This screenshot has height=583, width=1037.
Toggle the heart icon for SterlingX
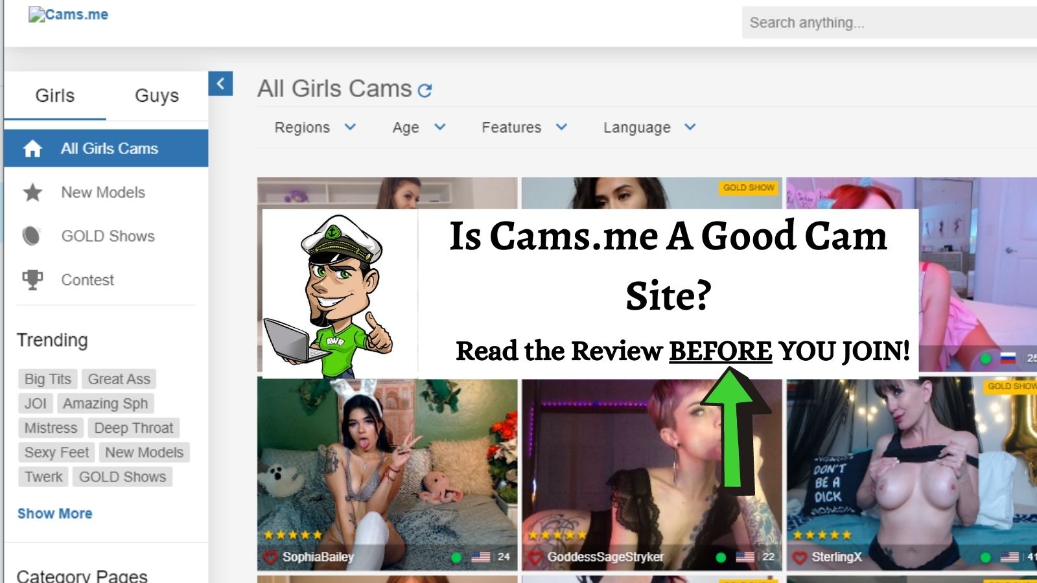coord(800,557)
